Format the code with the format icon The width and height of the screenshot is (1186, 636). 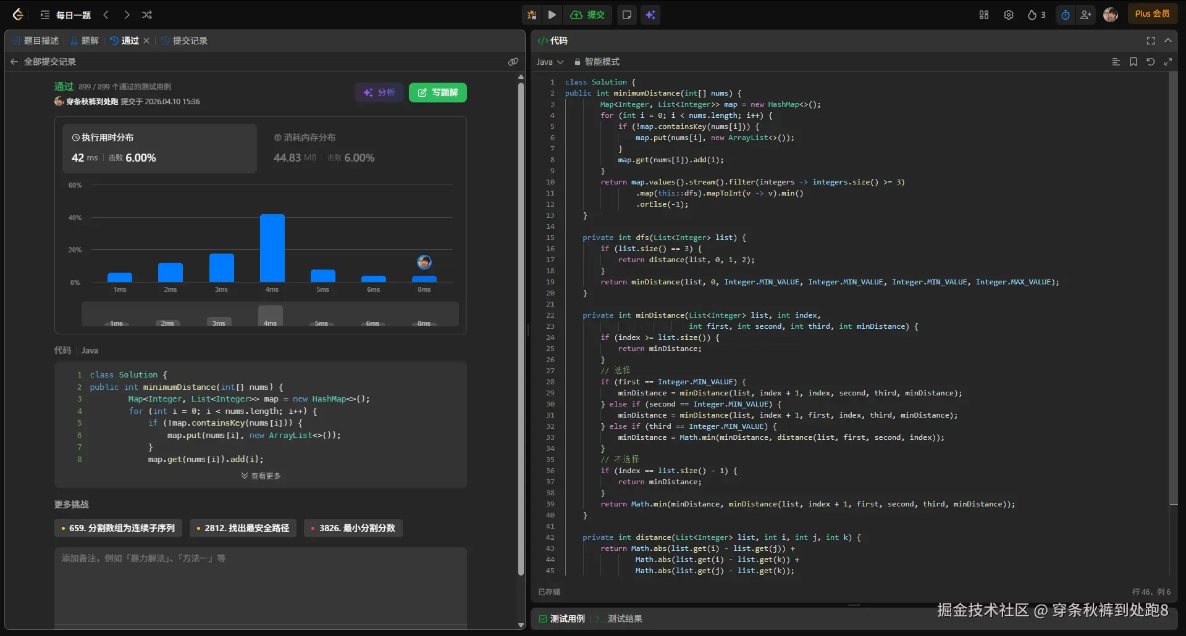pos(1116,62)
